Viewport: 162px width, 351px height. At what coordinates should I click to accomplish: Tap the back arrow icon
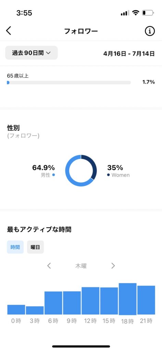pos(9,31)
